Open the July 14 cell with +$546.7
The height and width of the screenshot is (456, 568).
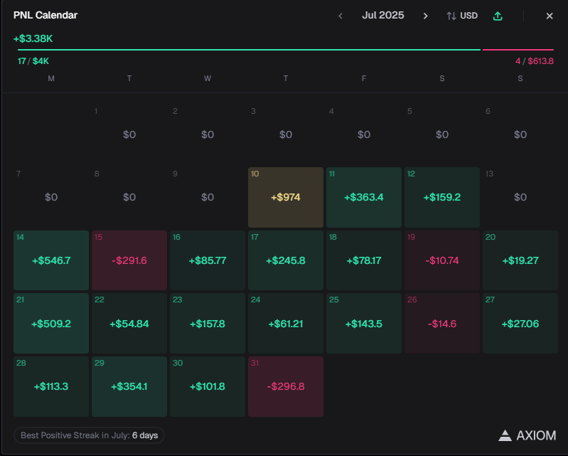[51, 260]
